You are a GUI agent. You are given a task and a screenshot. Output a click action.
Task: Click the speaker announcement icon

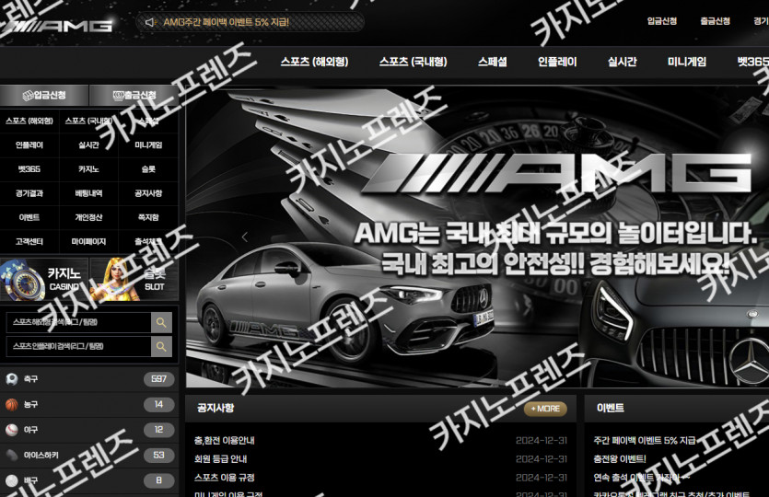tap(150, 22)
